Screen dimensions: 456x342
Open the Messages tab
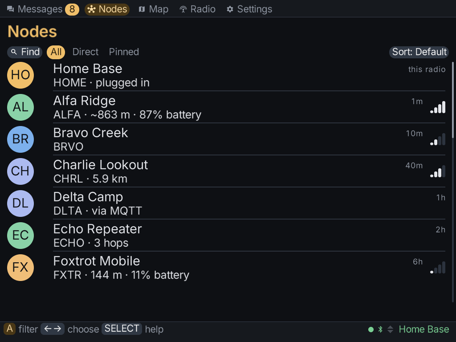pyautogui.click(x=43, y=9)
